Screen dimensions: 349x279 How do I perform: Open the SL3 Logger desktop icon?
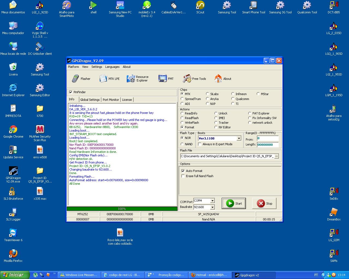click(x=13, y=214)
